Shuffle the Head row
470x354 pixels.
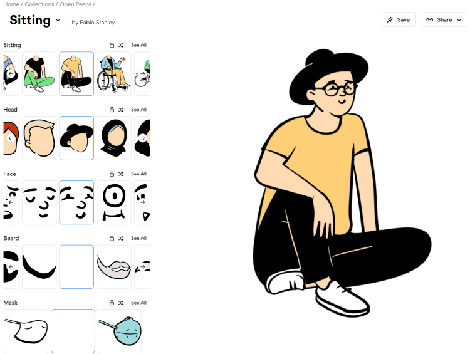[120, 110]
